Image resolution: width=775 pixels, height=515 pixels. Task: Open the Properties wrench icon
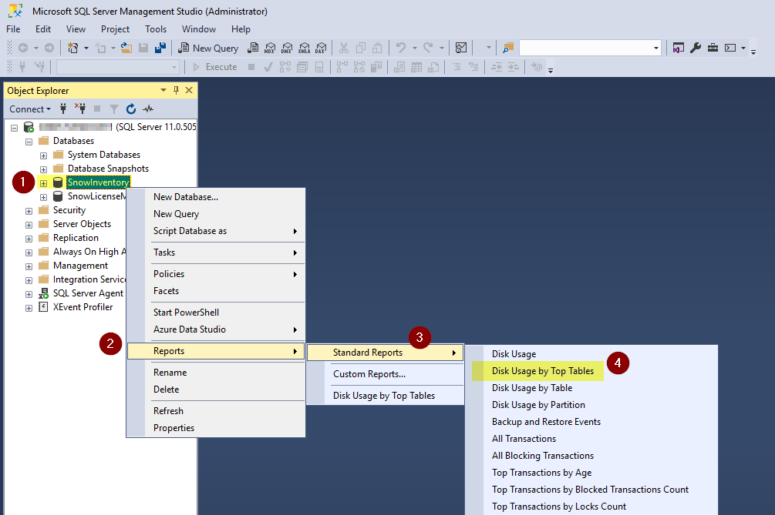click(x=696, y=48)
